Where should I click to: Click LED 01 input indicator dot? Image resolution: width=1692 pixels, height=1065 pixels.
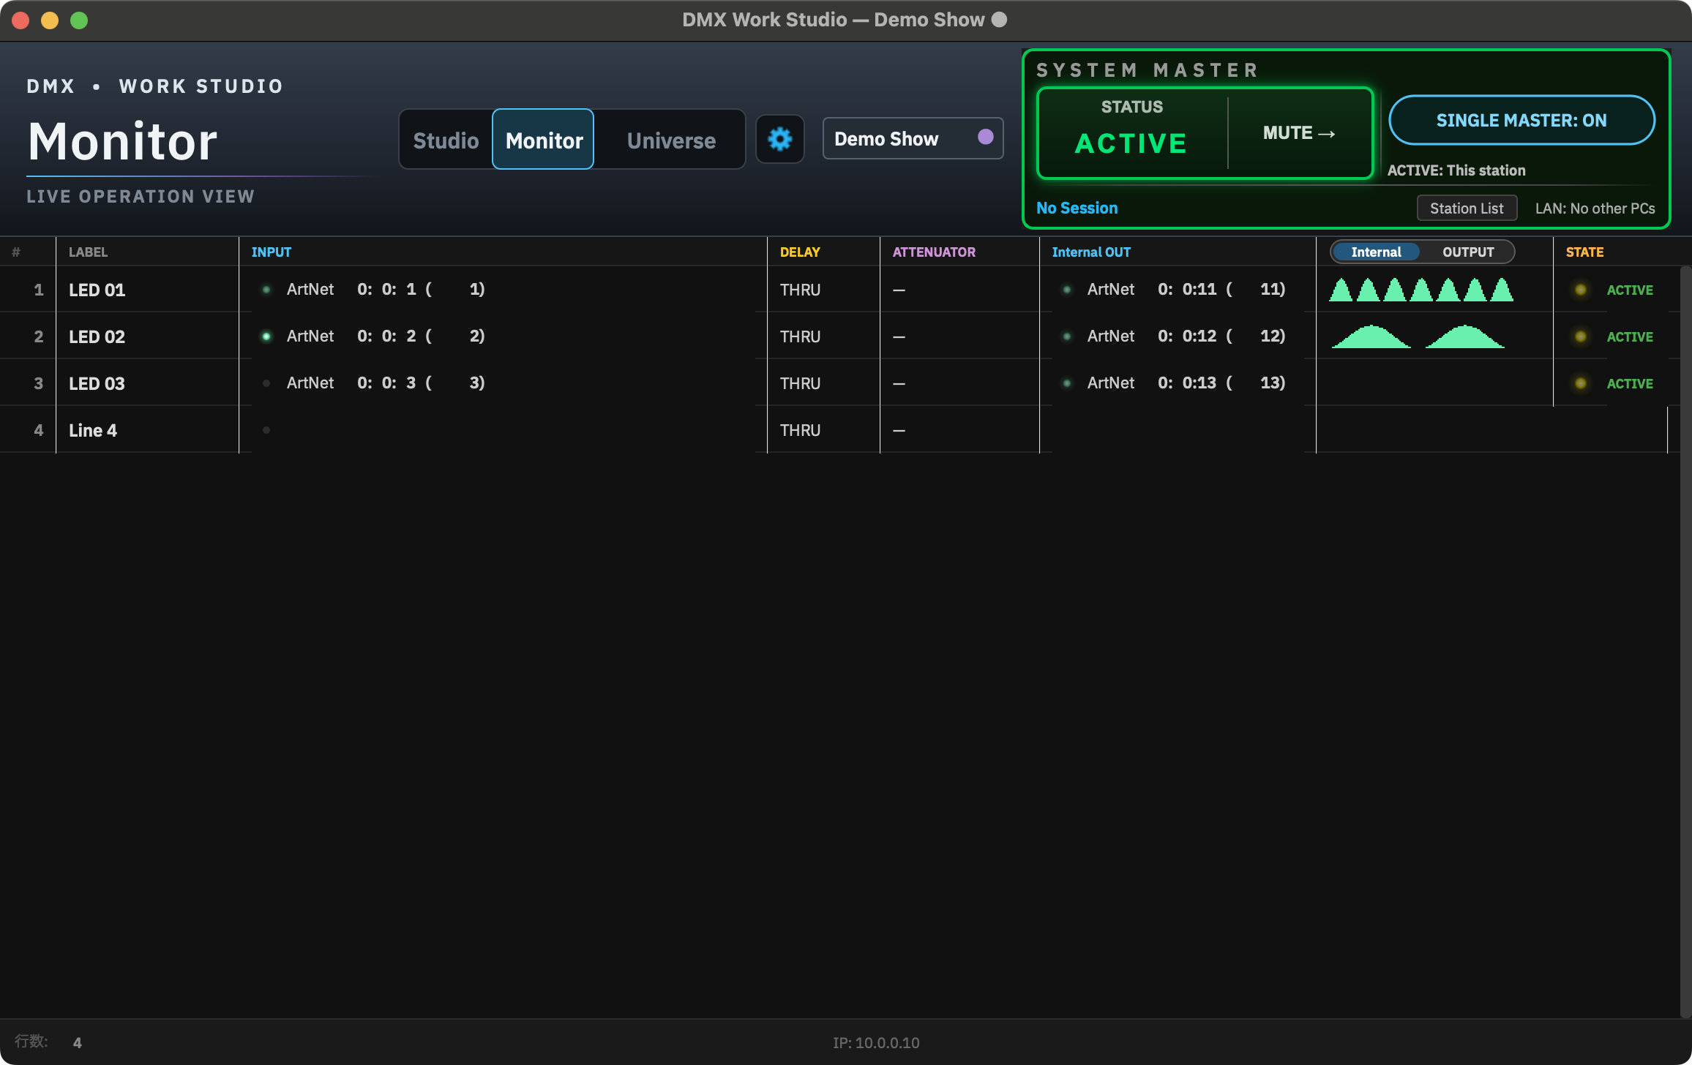click(266, 290)
